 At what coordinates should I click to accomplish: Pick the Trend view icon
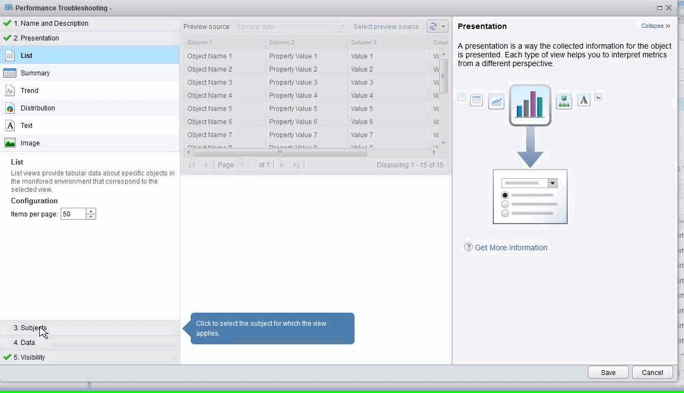10,91
